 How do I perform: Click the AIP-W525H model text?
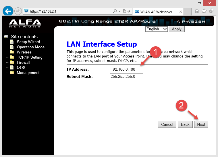(191, 21)
